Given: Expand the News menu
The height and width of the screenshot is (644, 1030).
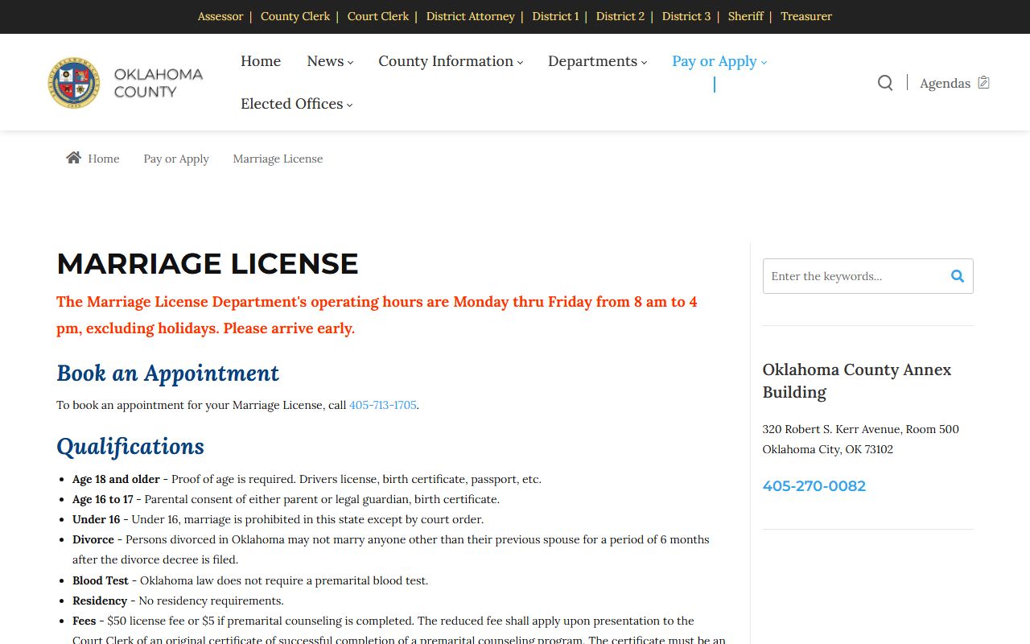Looking at the screenshot, I should pyautogui.click(x=330, y=61).
